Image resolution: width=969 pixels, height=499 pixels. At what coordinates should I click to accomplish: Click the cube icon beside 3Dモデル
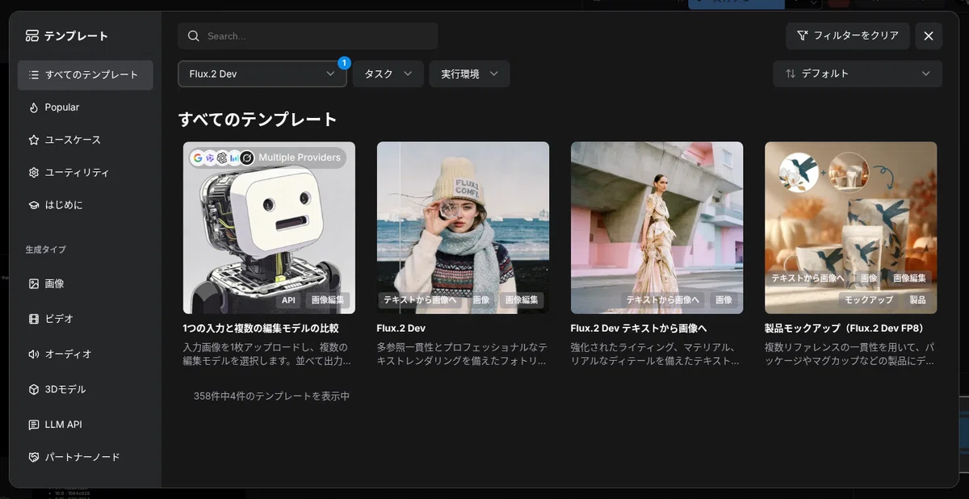click(x=33, y=389)
